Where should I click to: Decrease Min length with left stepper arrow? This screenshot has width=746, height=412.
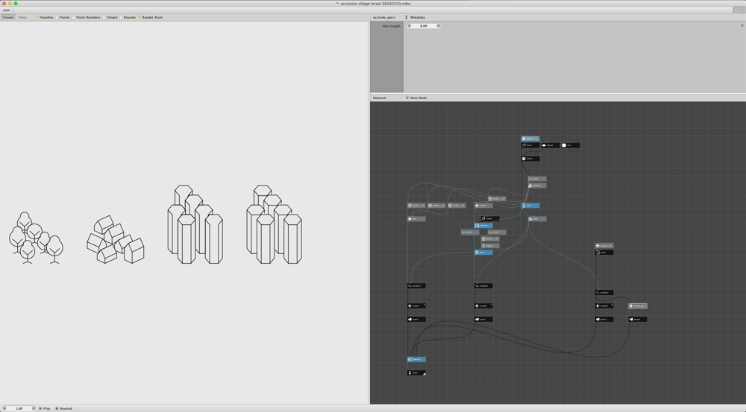[x=409, y=26]
